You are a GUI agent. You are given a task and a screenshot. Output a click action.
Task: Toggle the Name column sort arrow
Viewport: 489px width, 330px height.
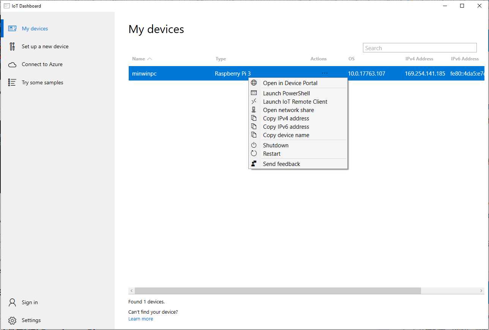[150, 59]
